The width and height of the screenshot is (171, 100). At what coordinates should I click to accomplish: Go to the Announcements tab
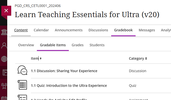[x=69, y=30]
